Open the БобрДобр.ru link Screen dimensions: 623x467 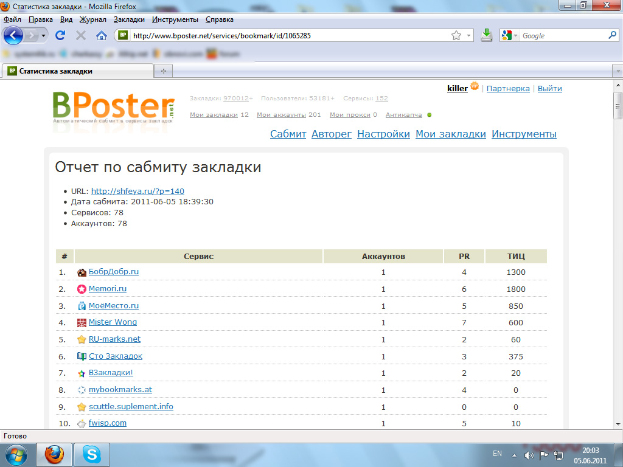pyautogui.click(x=114, y=272)
